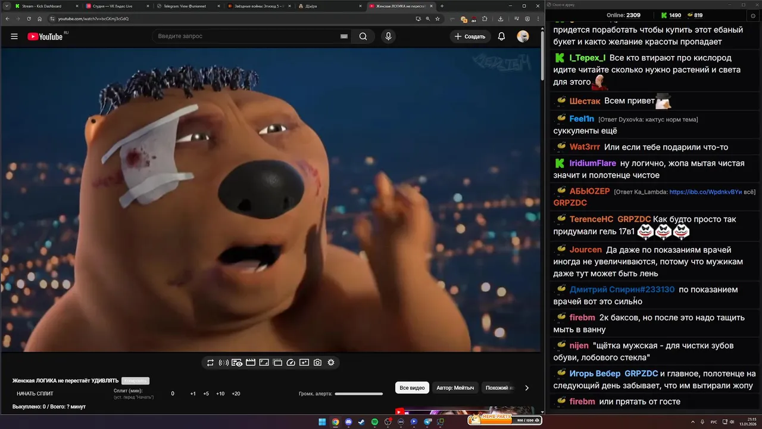Open the YouTube hamburger guide menu

[x=14, y=36]
